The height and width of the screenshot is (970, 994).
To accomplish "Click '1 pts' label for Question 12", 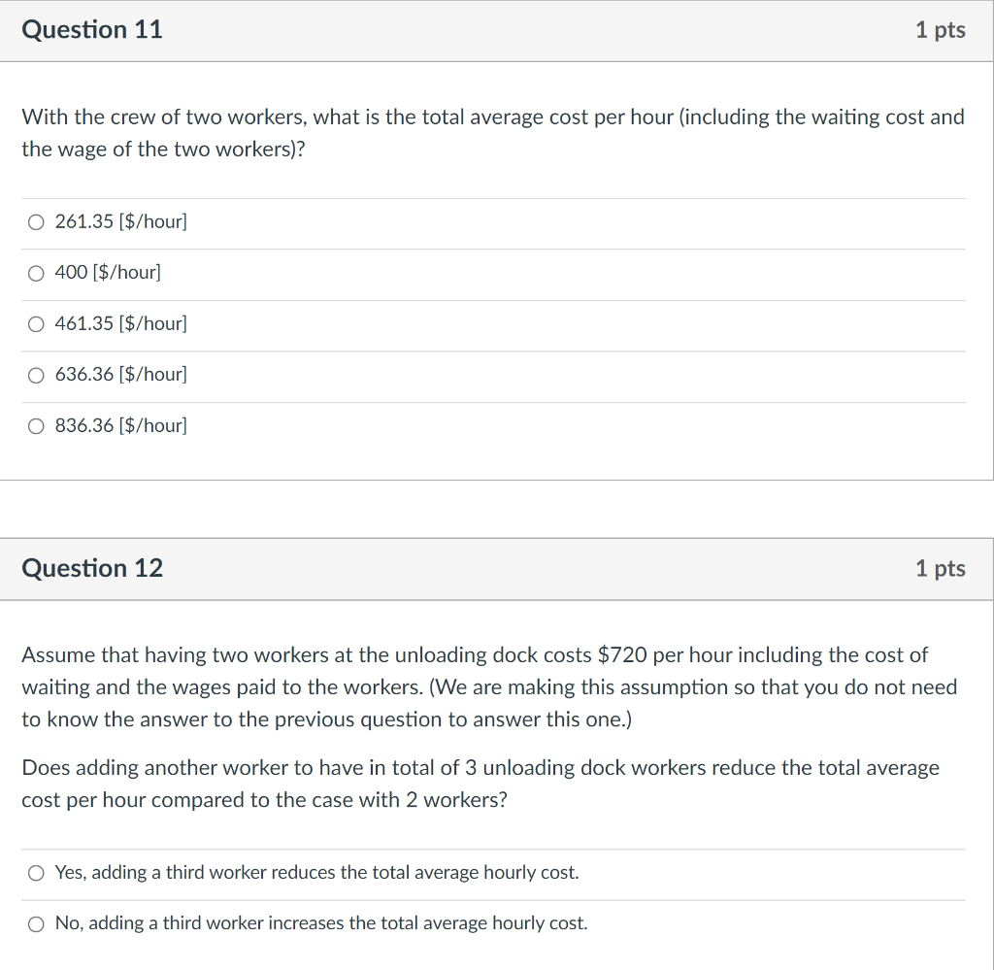I will pyautogui.click(x=940, y=568).
